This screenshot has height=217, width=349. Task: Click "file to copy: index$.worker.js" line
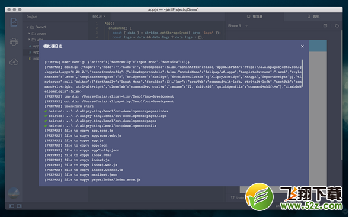(84, 170)
